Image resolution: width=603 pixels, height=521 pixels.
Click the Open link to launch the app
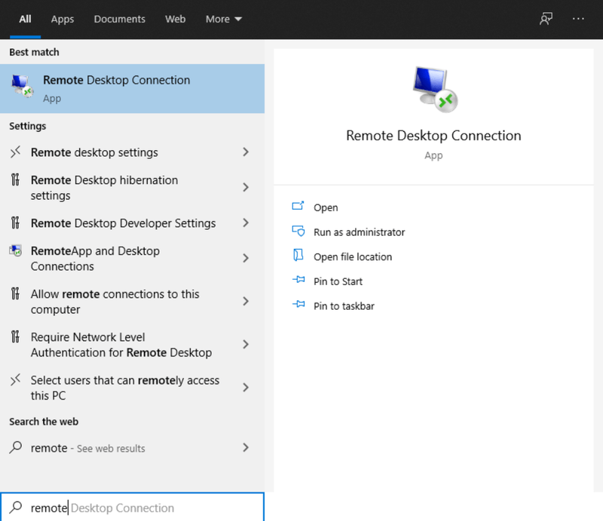324,207
